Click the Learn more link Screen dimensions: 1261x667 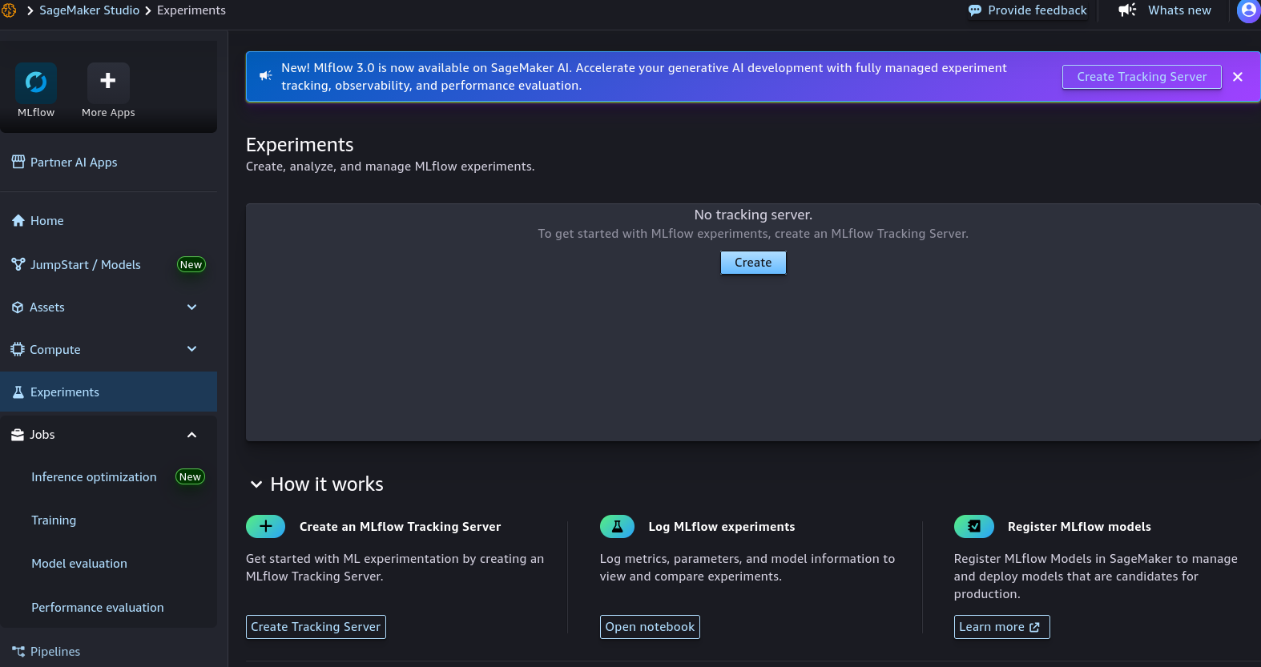tap(1001, 627)
